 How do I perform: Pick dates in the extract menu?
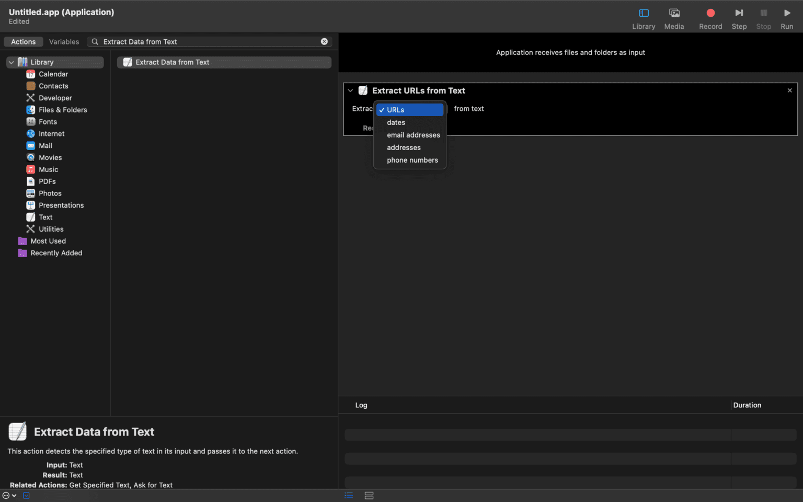396,122
